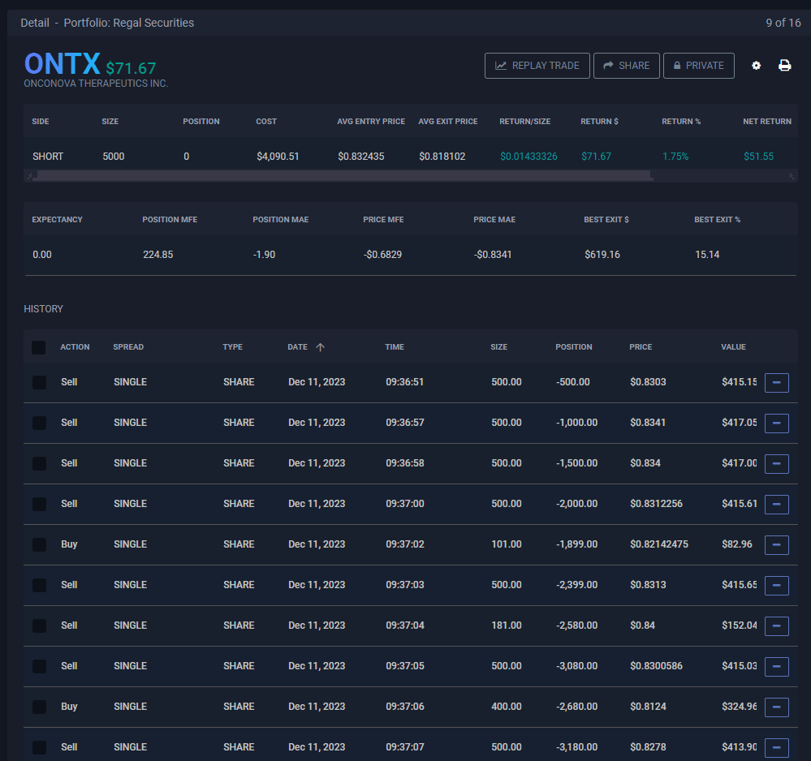811x761 pixels.
Task: Sort history by the Price column header
Action: tap(641, 347)
